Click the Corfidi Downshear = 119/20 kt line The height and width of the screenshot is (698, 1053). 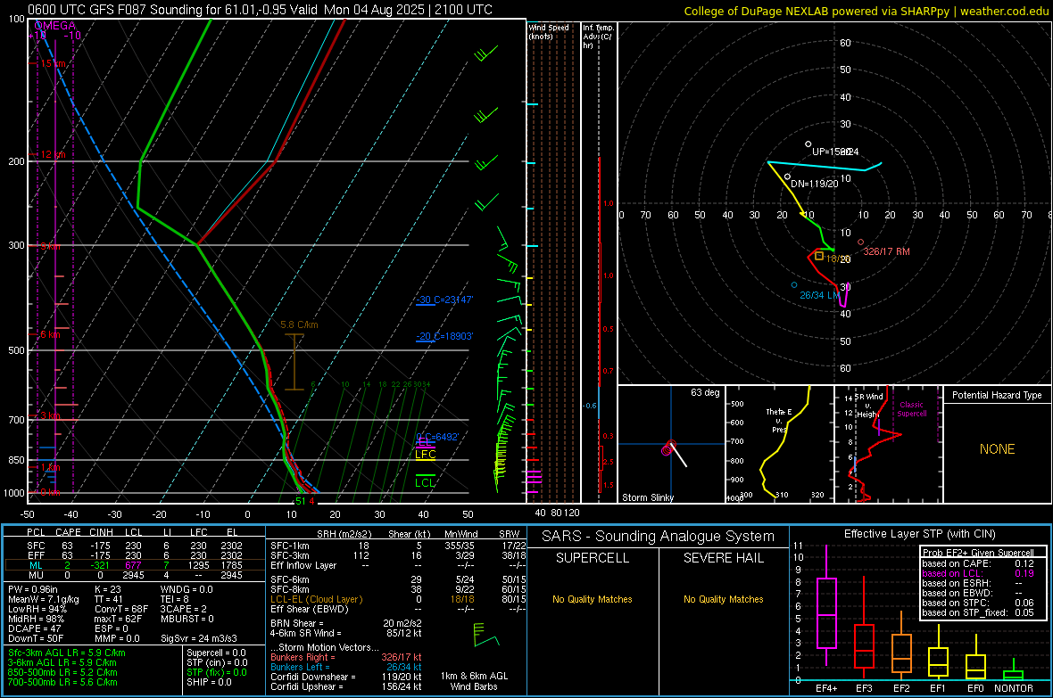[346, 677]
